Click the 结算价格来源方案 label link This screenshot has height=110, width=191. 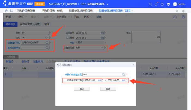(73, 75)
